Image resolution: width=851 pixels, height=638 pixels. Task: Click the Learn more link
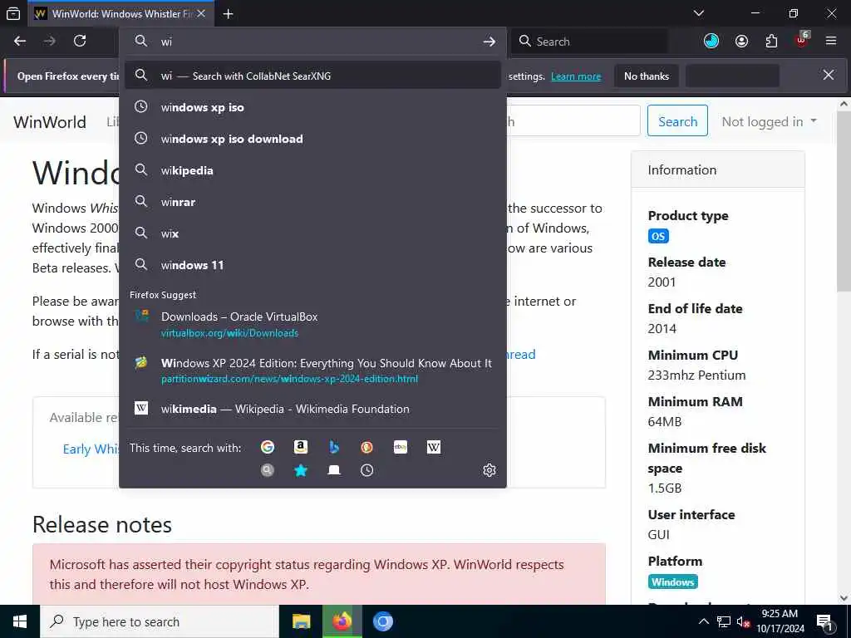click(576, 76)
